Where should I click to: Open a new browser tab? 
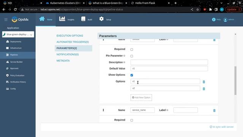[x=175, y=3]
